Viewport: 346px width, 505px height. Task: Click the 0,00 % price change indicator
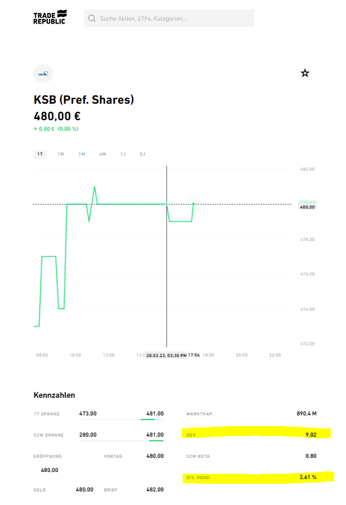coord(68,128)
